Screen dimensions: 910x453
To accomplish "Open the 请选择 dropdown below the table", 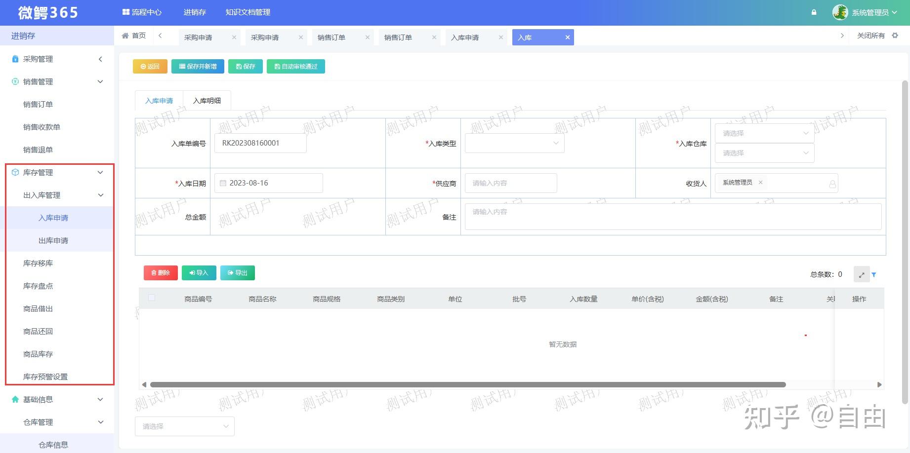I will [x=185, y=426].
